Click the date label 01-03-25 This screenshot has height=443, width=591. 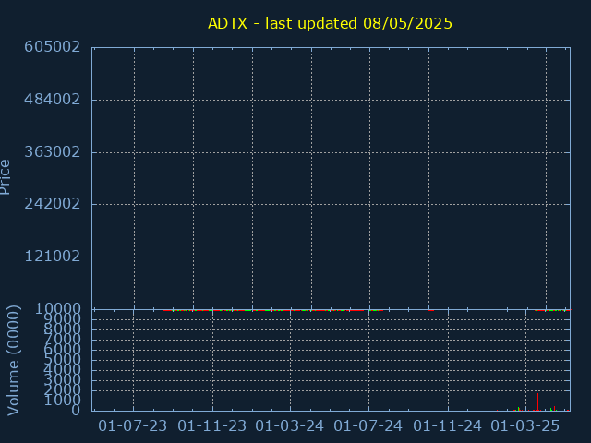[525, 426]
